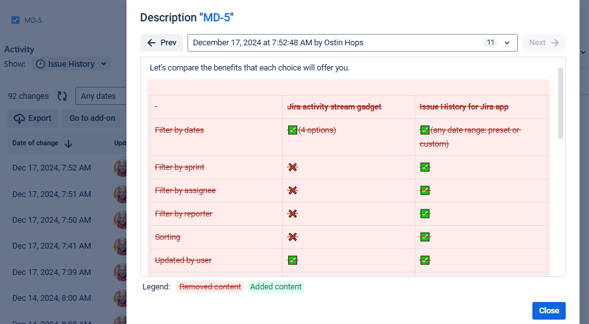This screenshot has width=589, height=324.
Task: Click red cross icon in Filter by assignee row
Action: pos(293,191)
